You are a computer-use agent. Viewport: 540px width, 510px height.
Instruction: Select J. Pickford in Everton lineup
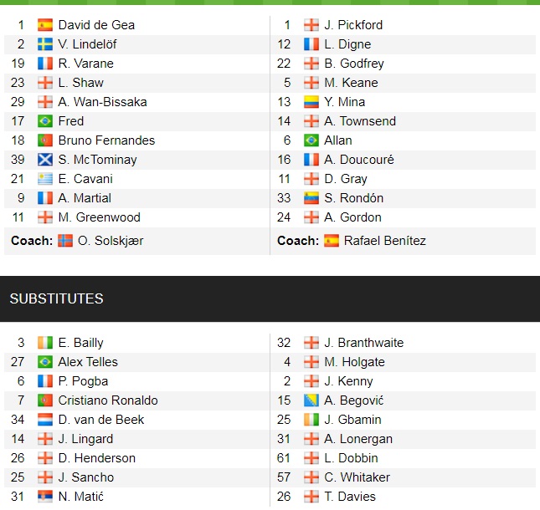tap(353, 25)
